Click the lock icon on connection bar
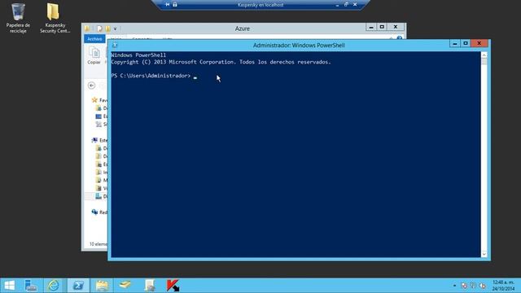Viewport: 521px width, 293px height. (x=175, y=4)
